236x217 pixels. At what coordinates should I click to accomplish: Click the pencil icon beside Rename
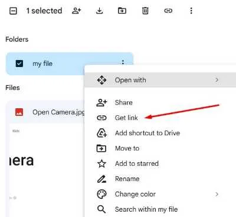point(102,179)
